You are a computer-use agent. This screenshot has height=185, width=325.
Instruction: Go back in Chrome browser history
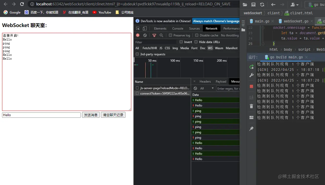tap(6, 4)
